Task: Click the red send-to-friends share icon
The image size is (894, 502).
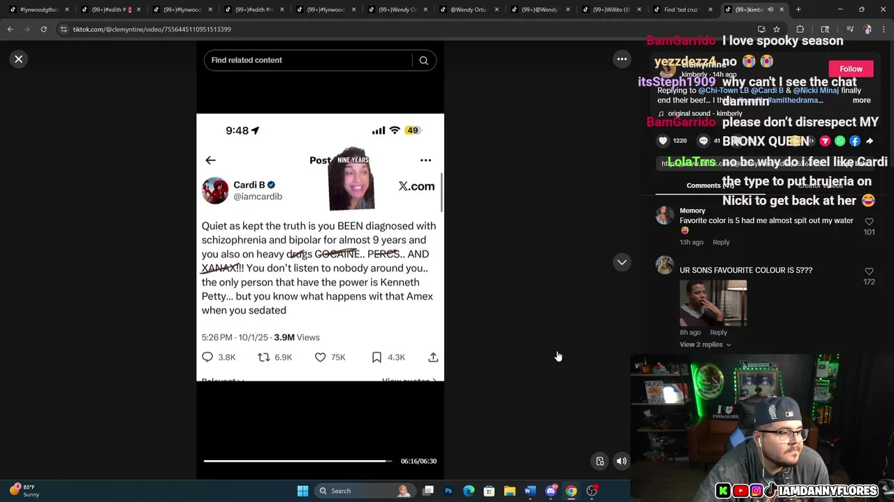Action: (x=825, y=141)
